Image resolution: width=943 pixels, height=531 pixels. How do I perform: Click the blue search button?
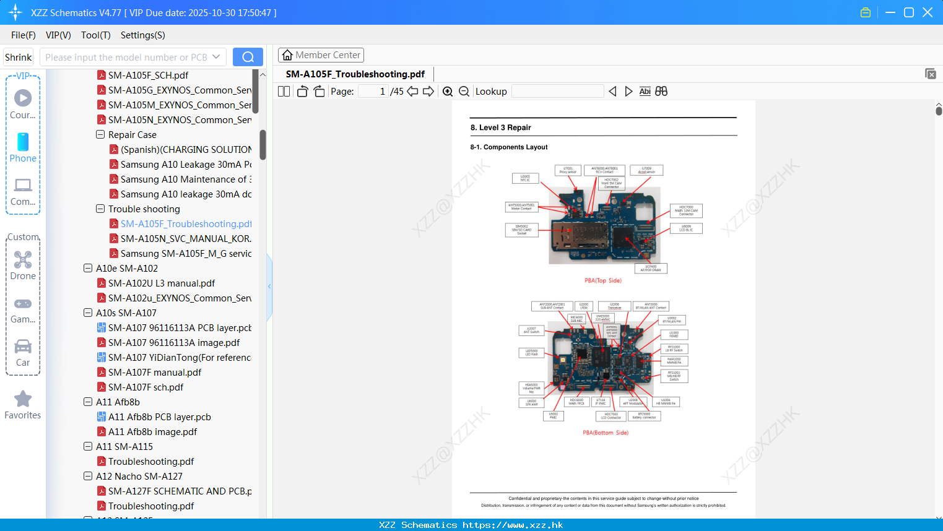tap(248, 57)
